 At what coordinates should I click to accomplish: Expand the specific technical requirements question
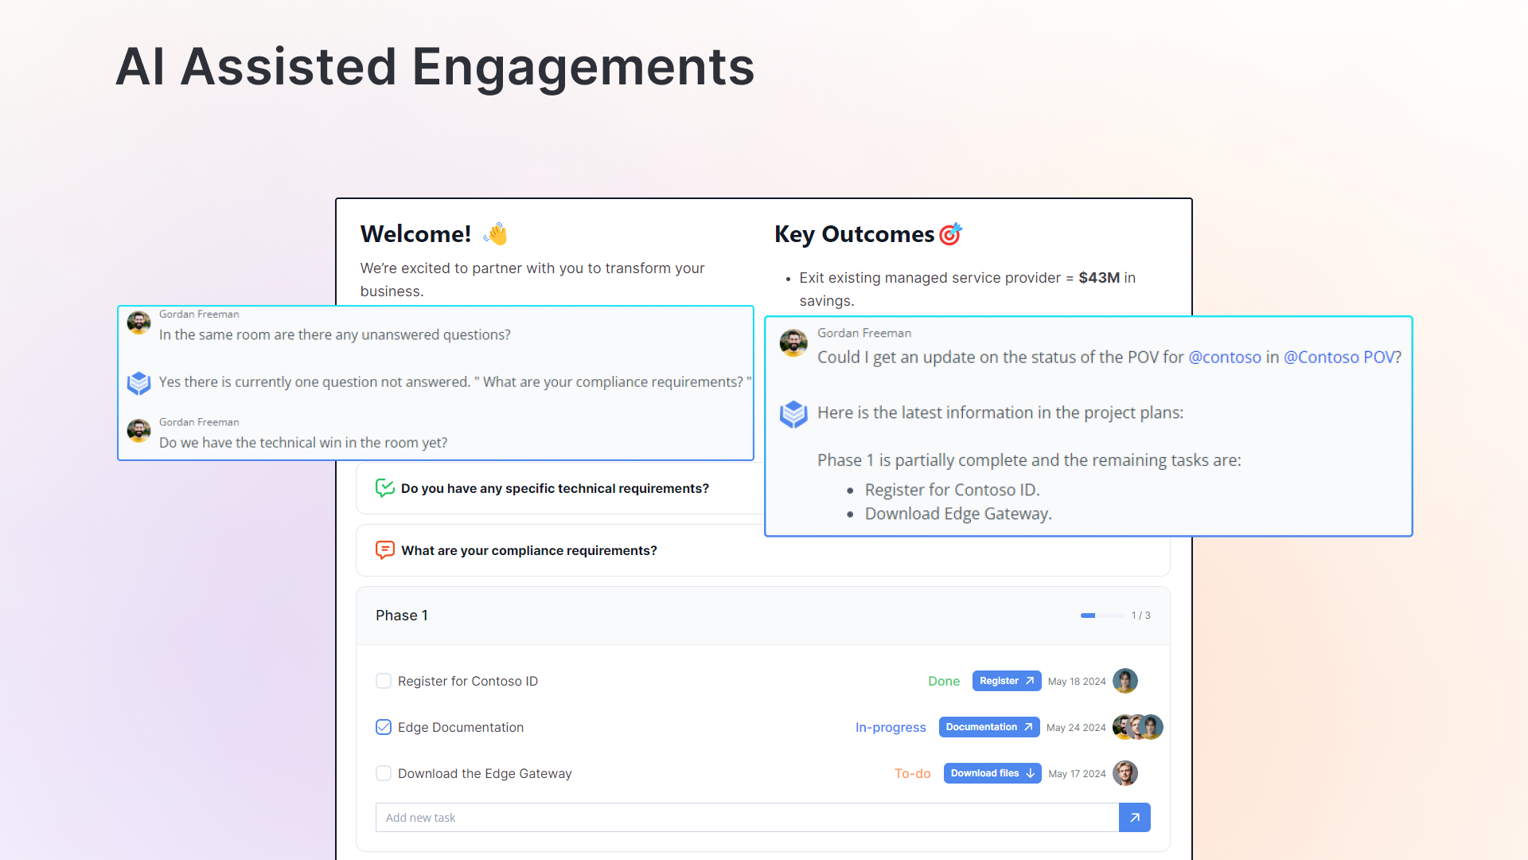(555, 488)
